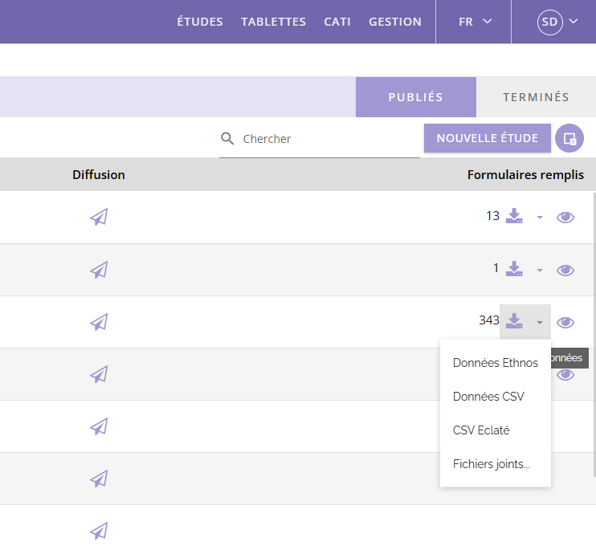Click the download icon next to 1 form
This screenshot has height=546, width=596.
514,269
